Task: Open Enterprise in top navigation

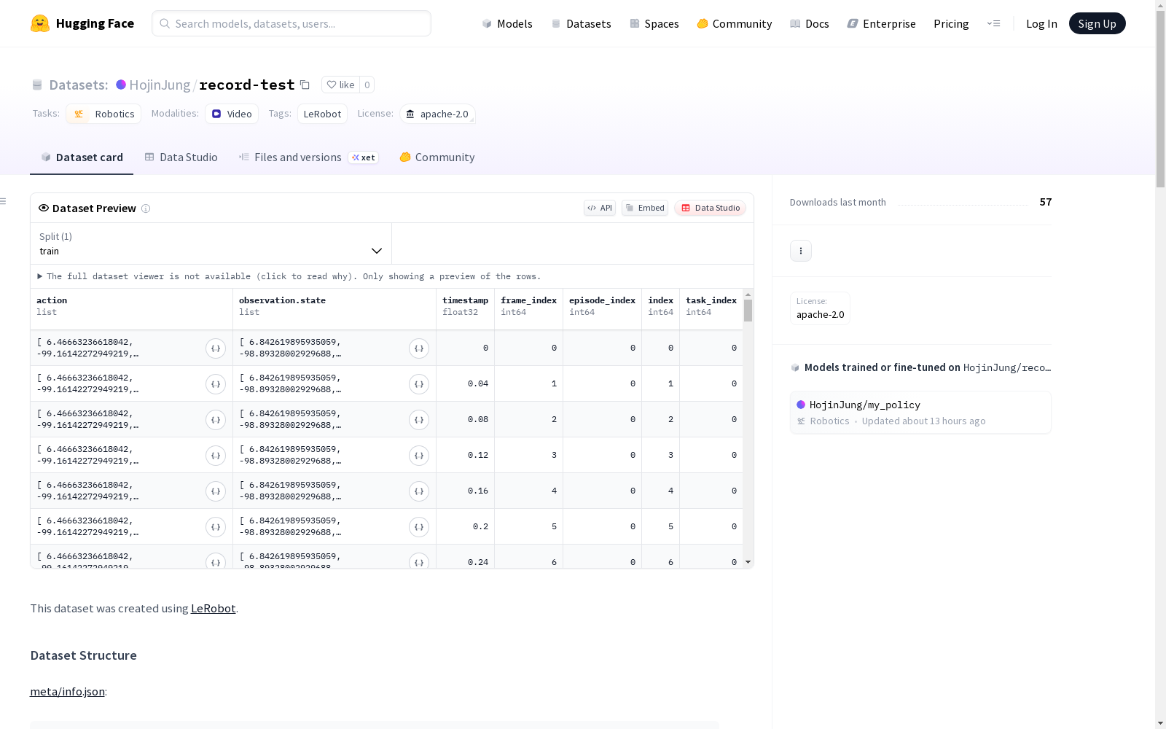Action: point(882,23)
